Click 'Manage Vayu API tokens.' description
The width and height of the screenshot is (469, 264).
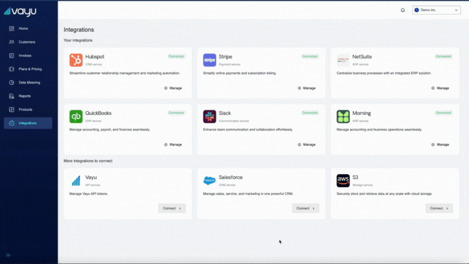pyautogui.click(x=89, y=194)
